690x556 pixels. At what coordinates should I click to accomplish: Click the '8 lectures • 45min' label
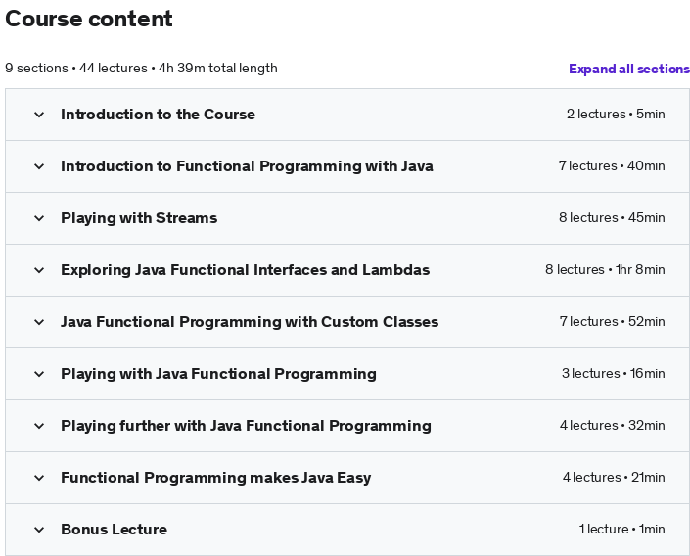(x=612, y=218)
